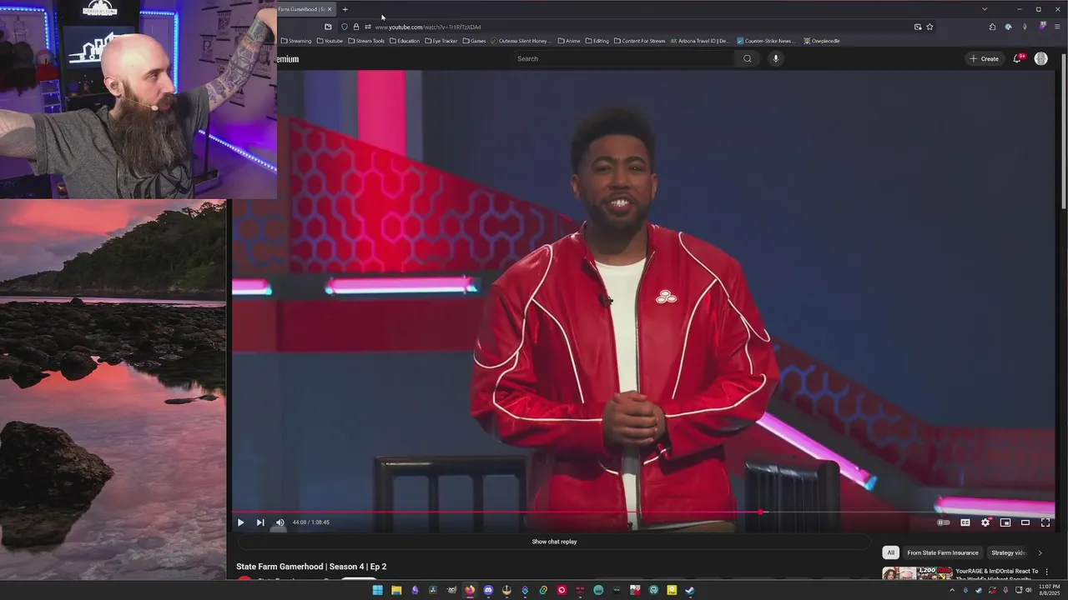Click the video title State Farm Gamerhood
Screen dimensions: 1068x600
tap(311, 567)
